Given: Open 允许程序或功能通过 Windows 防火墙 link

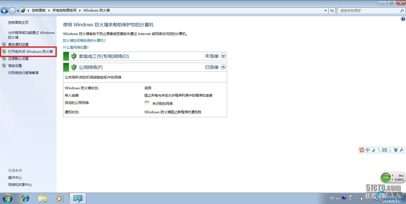Looking at the screenshot, I should point(31,35).
